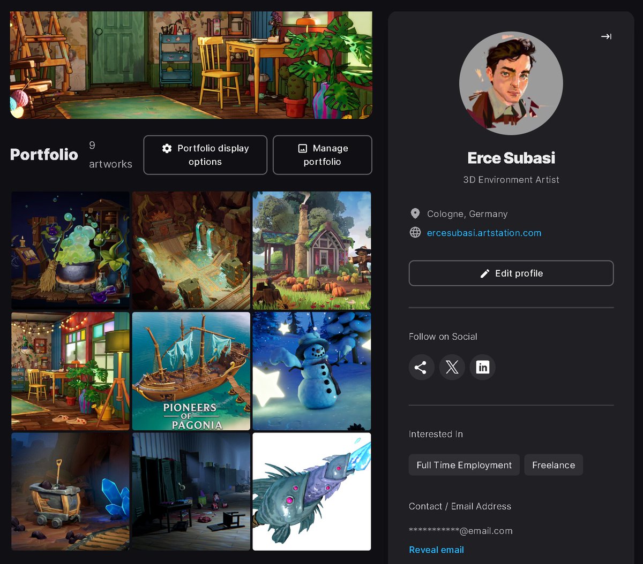Open ercesubasi.artstation.com link
This screenshot has width=643, height=564.
pyautogui.click(x=484, y=233)
